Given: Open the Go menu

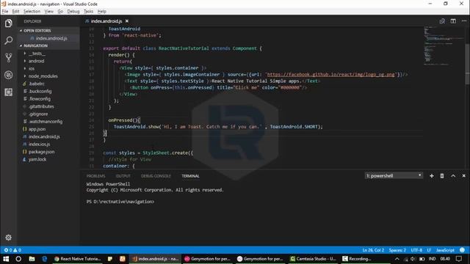Looking at the screenshot, I should 60,12.
